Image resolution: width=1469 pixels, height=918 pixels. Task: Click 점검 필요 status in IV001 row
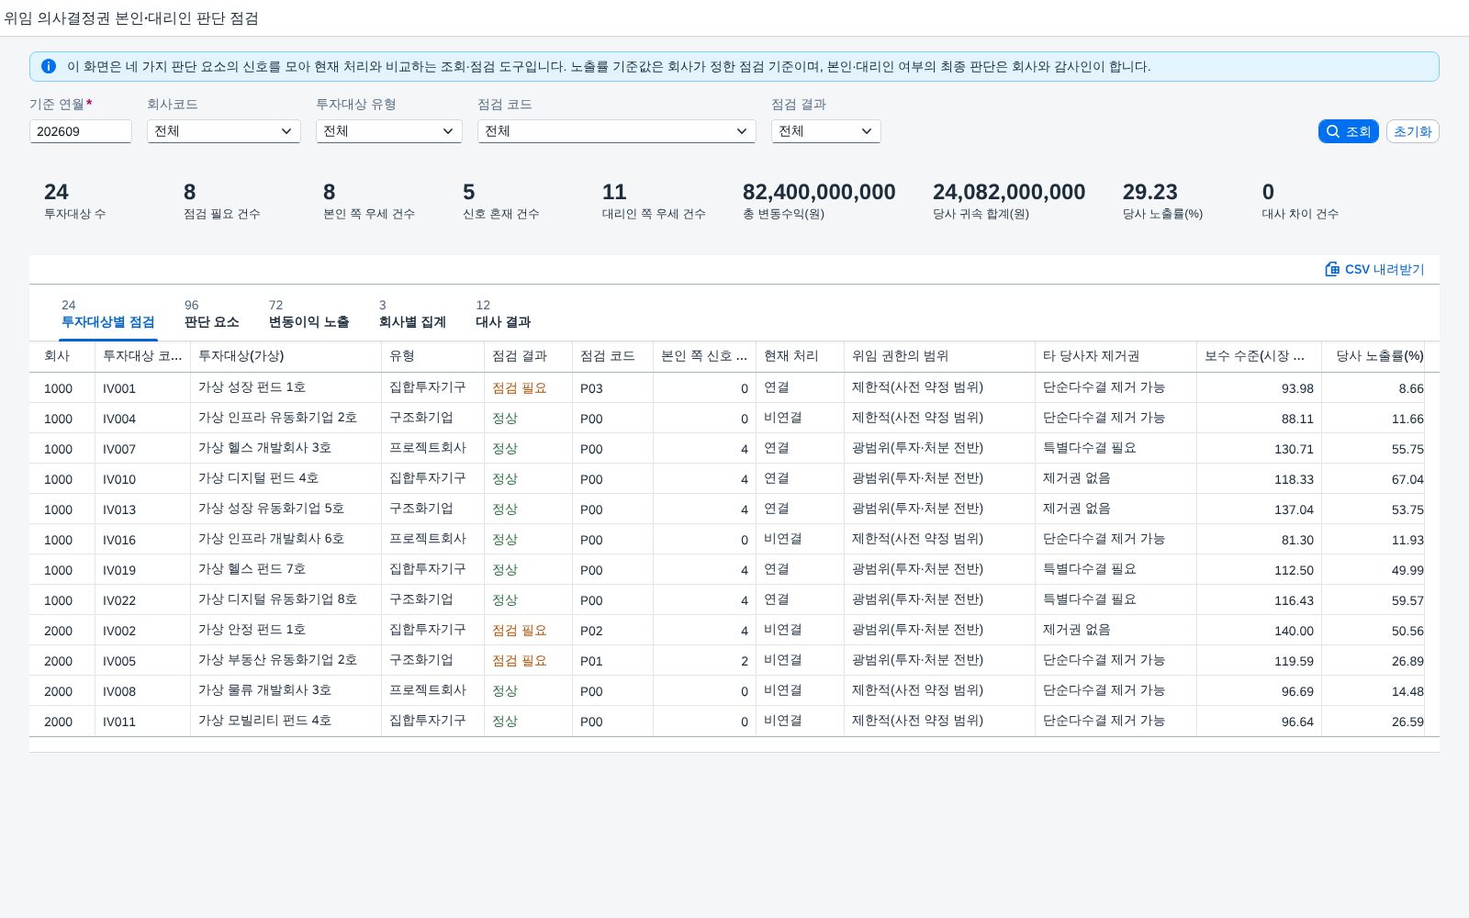click(520, 388)
